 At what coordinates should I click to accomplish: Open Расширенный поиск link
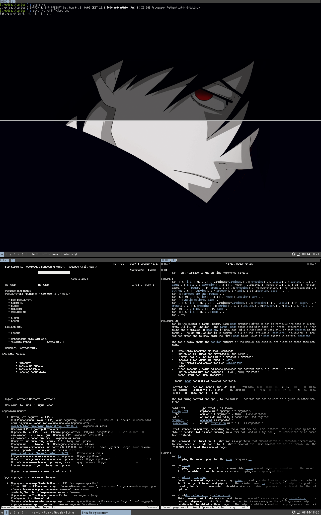coord(18,291)
